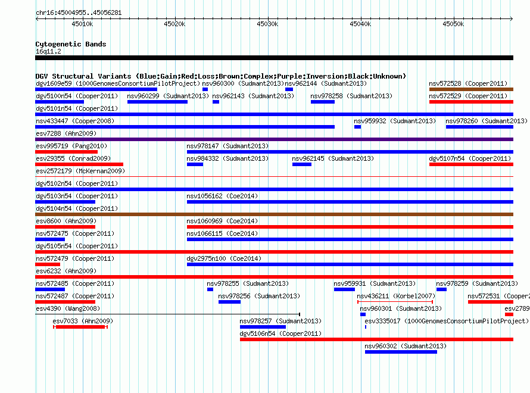The height and width of the screenshot is (393, 530).
Task: Click nsv978257 (Sudmant2013) label
Action: [280, 321]
